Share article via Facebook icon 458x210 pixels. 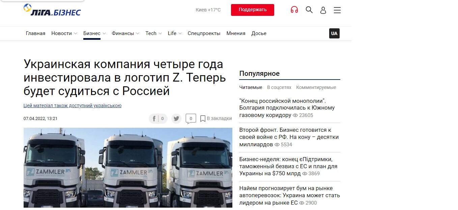point(158,119)
